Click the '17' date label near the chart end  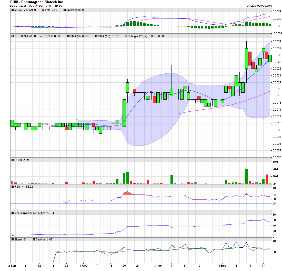(263, 266)
